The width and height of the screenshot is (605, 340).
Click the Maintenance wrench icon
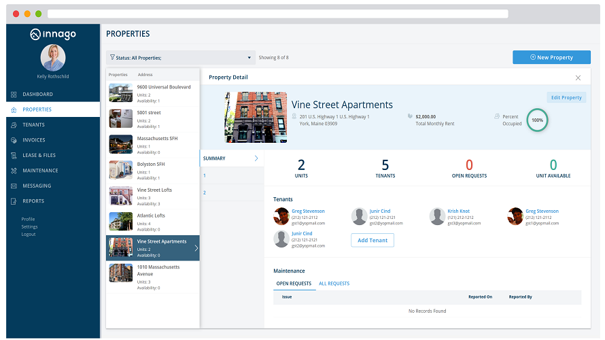(14, 171)
